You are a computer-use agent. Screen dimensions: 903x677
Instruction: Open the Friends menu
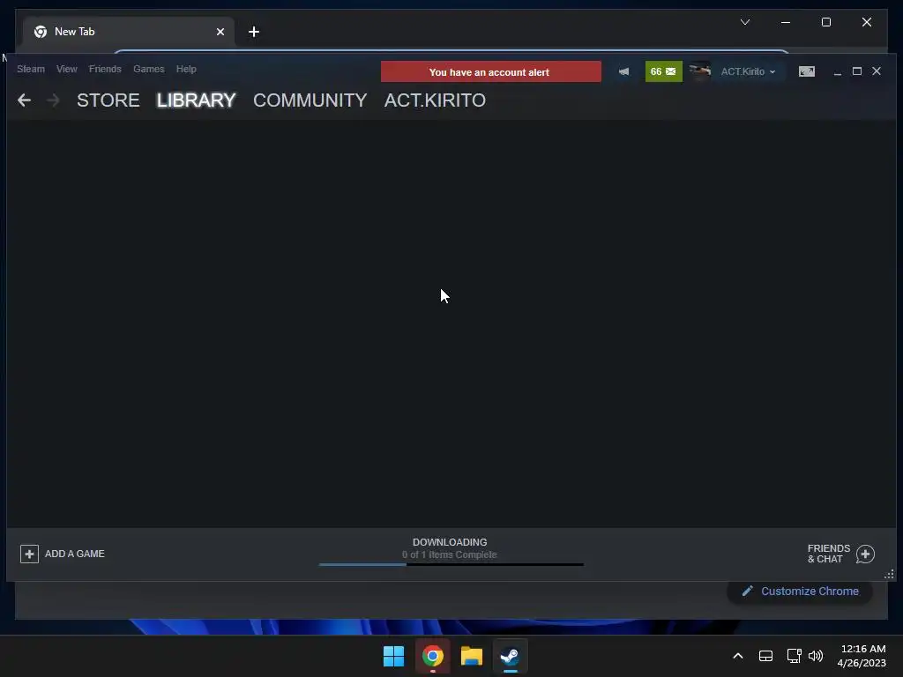105,69
